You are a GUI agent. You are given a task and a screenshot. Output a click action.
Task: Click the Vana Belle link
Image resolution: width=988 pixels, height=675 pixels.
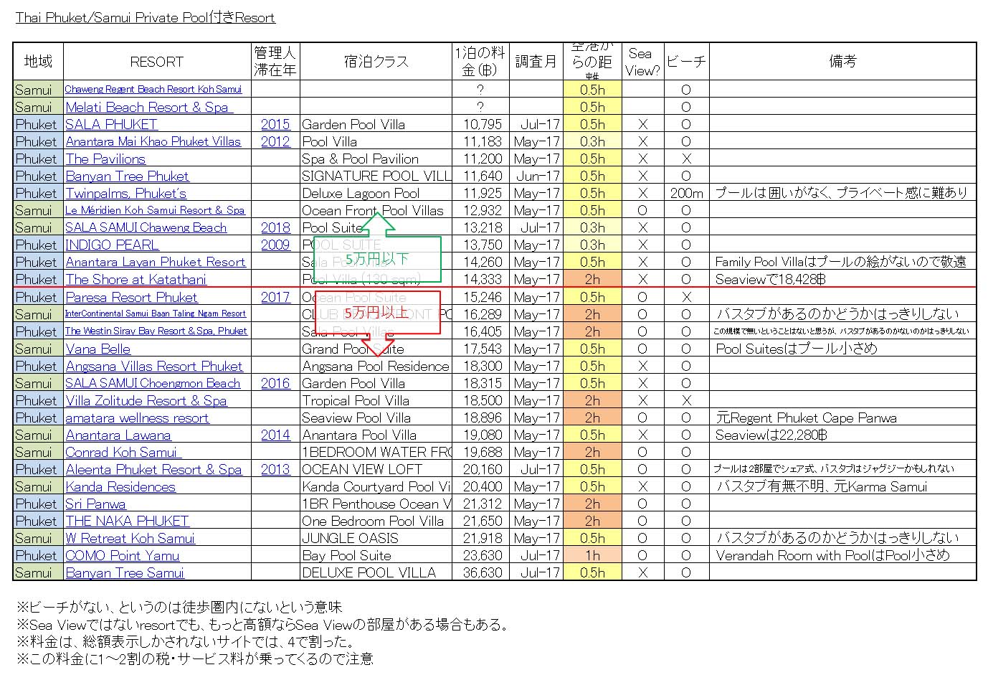click(x=98, y=349)
